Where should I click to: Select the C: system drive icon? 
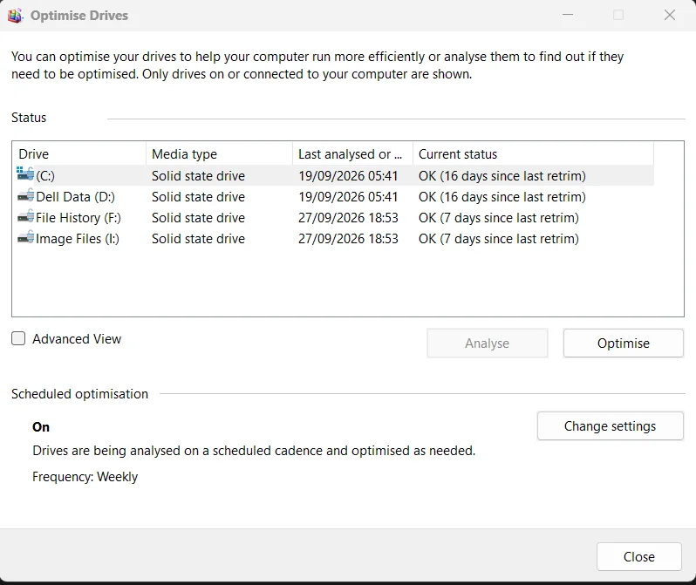click(x=25, y=174)
